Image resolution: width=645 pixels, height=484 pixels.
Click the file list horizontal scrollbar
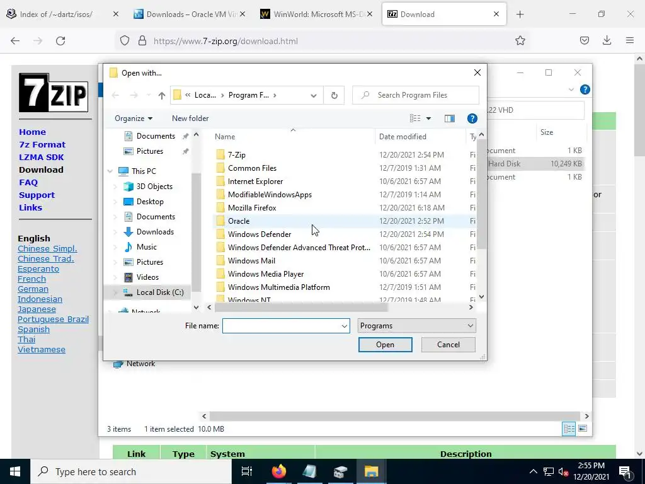click(x=301, y=308)
